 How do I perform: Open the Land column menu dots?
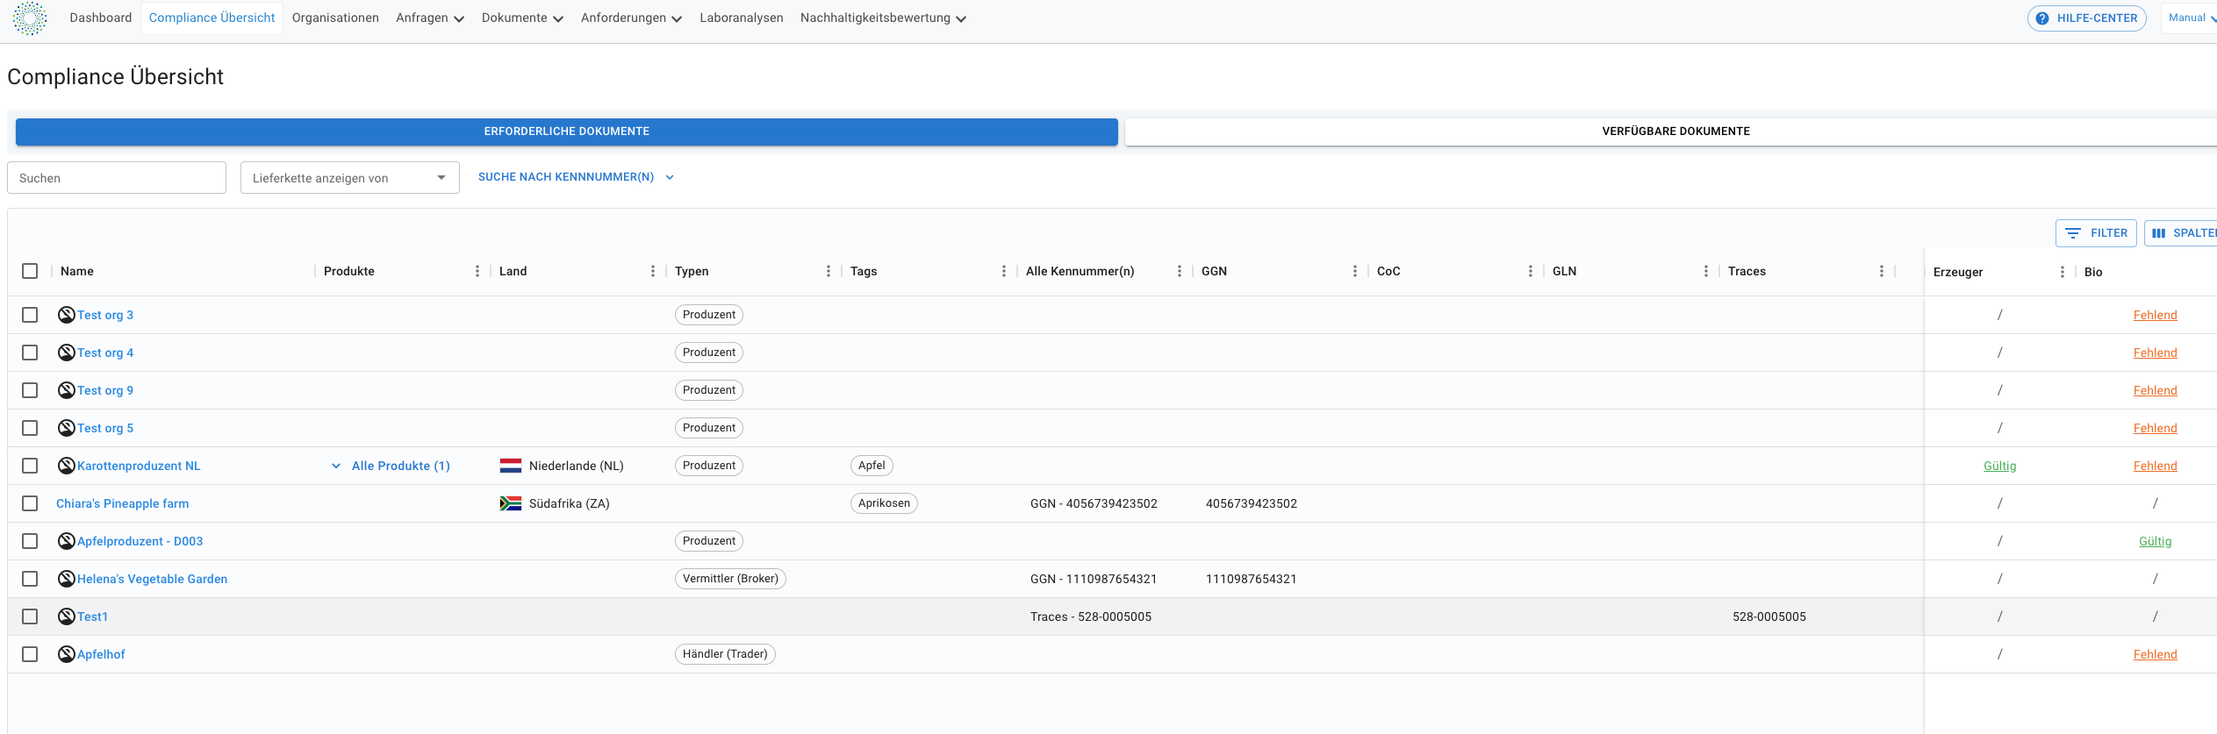point(653,271)
